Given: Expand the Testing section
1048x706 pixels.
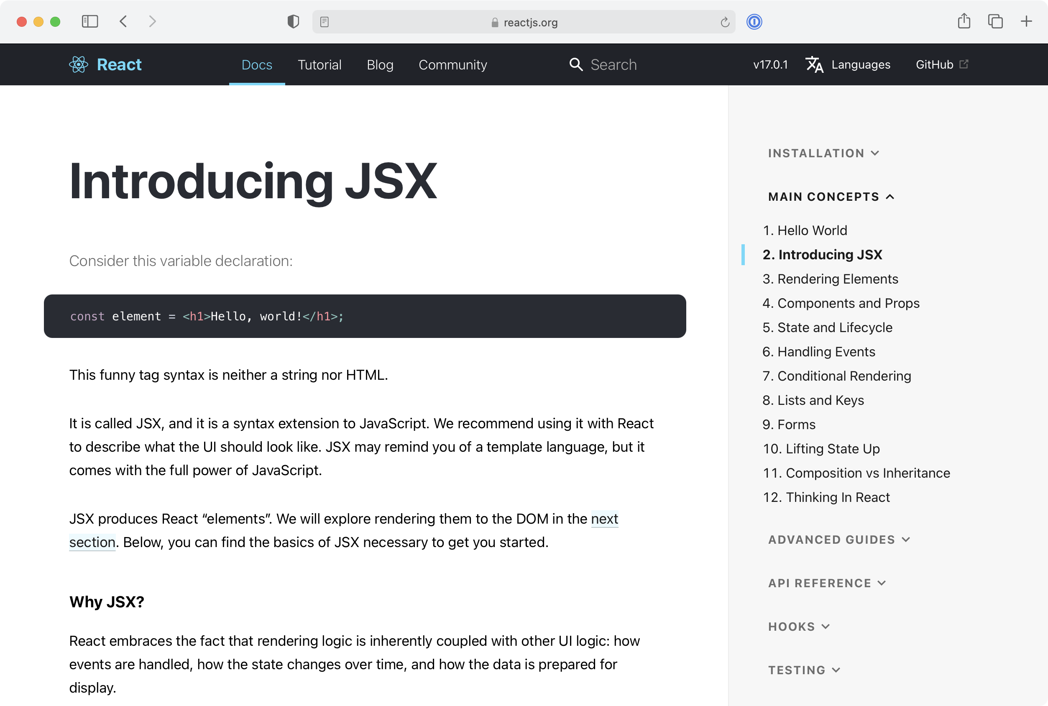Looking at the screenshot, I should 804,670.
